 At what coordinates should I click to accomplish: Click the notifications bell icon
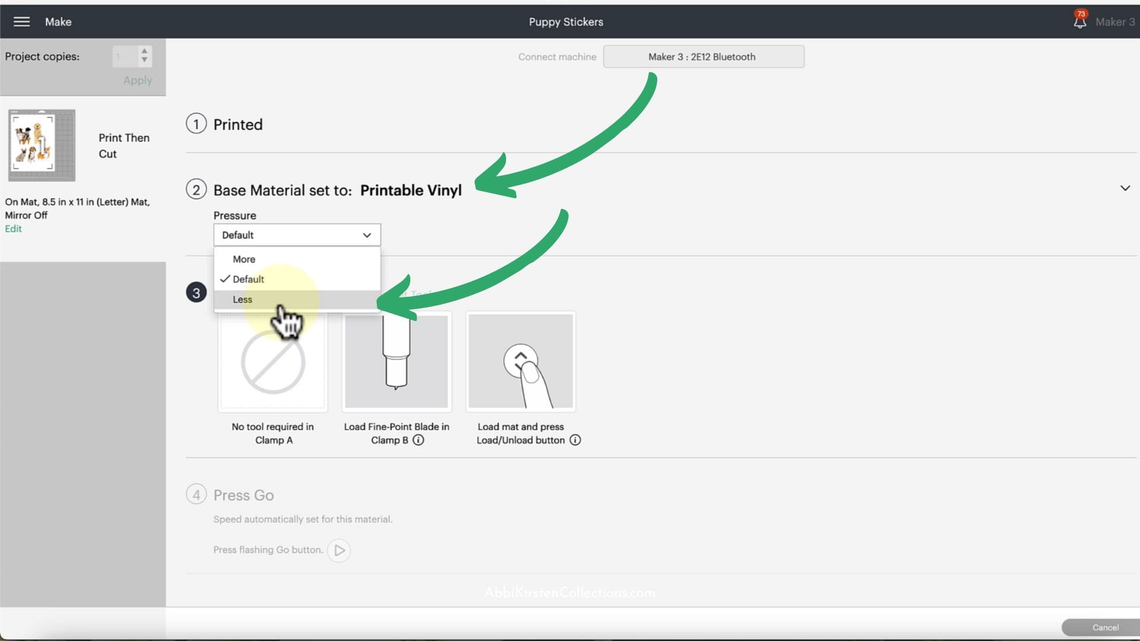click(1079, 22)
